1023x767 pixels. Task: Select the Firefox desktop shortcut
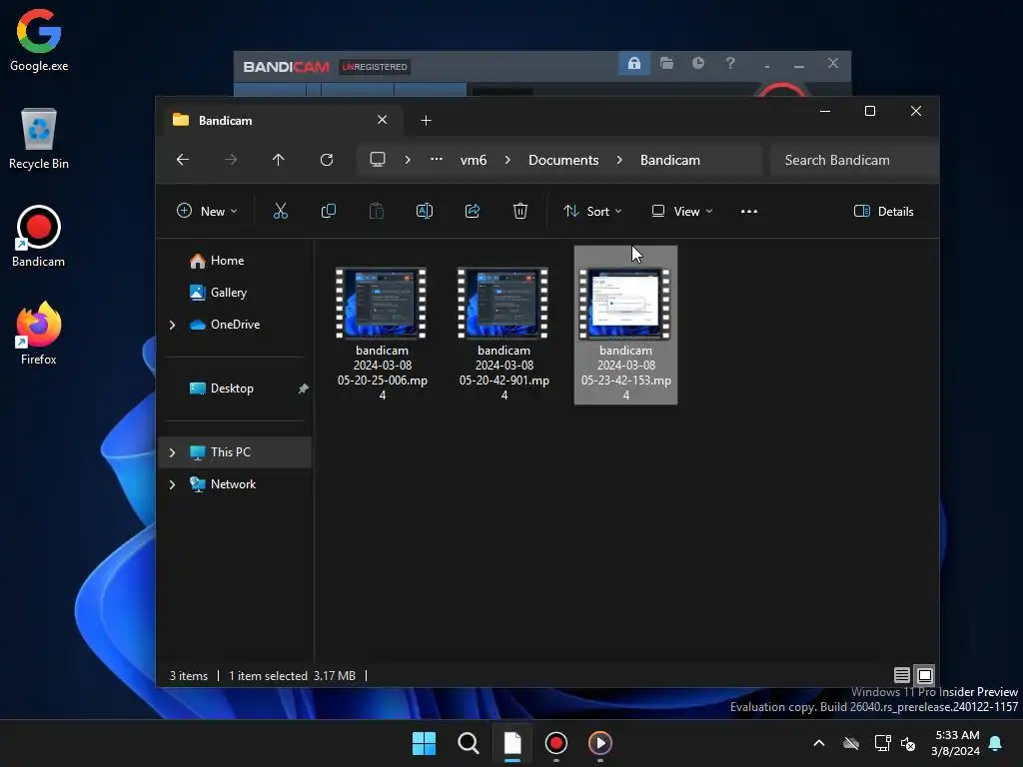(39, 334)
